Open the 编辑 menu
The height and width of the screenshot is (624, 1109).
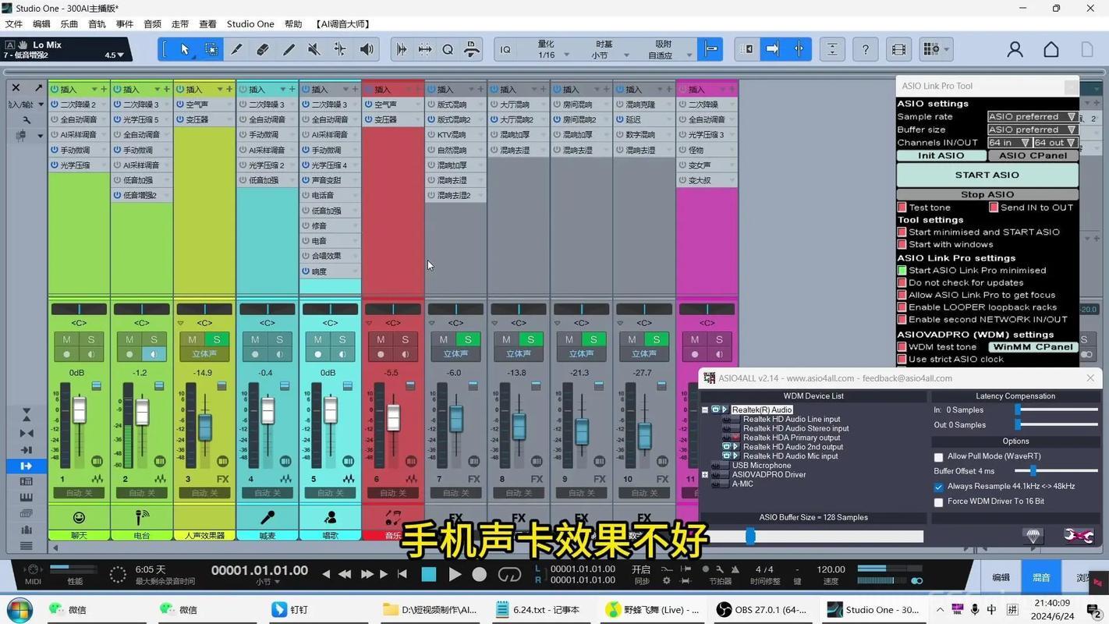41,24
